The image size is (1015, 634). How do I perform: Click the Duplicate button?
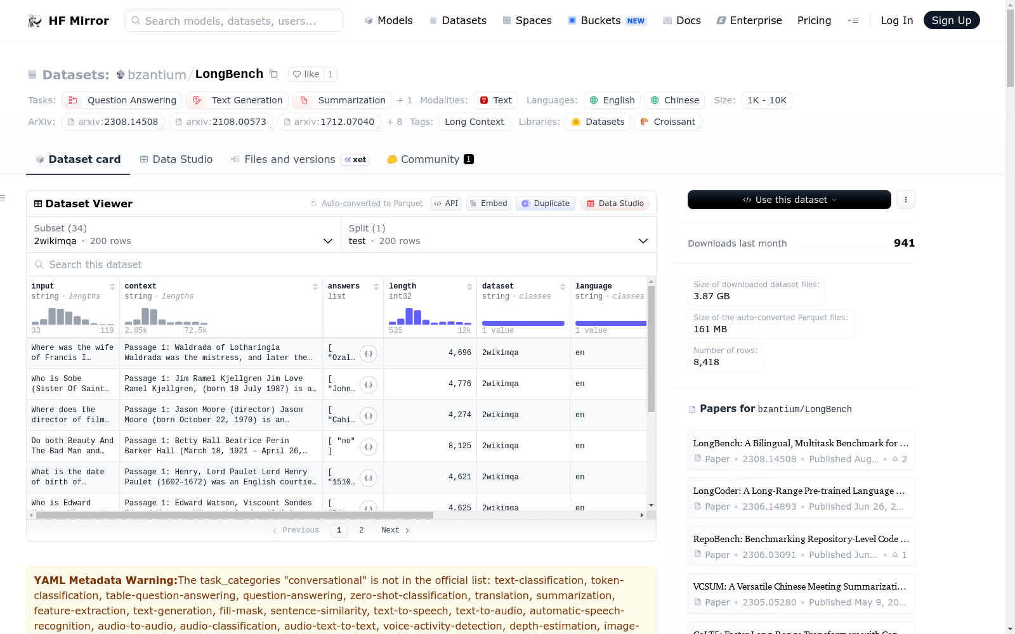546,204
